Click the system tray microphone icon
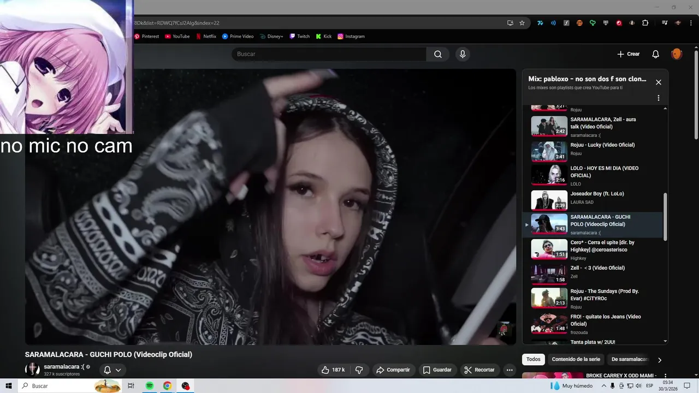 (x=612, y=386)
